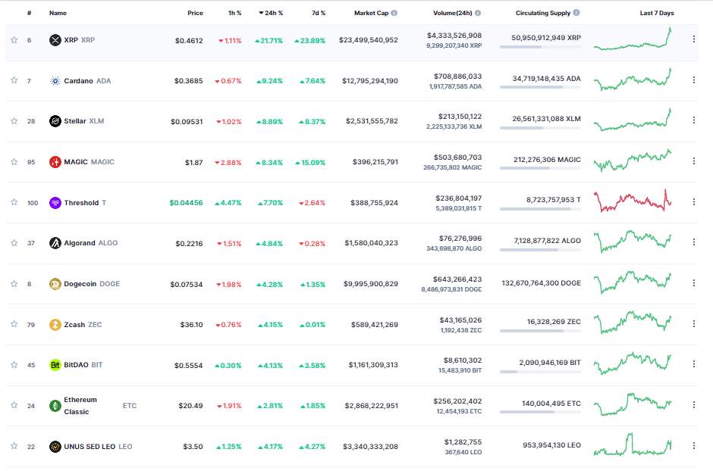Open UNUS SED LEO 7-day sparkline
The width and height of the screenshot is (713, 471).
(x=633, y=445)
